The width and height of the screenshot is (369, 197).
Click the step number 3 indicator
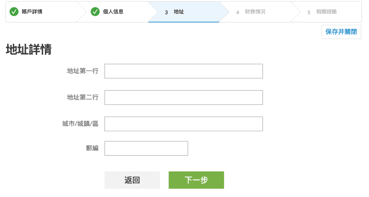(166, 12)
